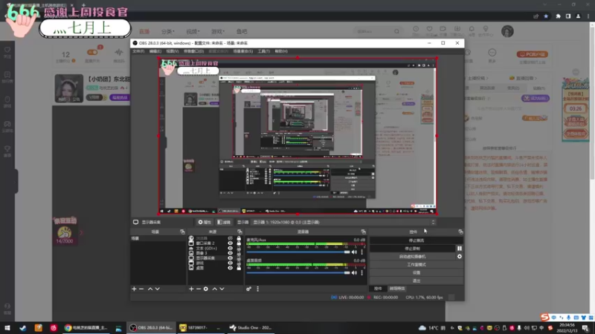Viewport: 595px width, 334px height.
Task: Mute the desktop audio speaker icon
Action: click(x=354, y=272)
